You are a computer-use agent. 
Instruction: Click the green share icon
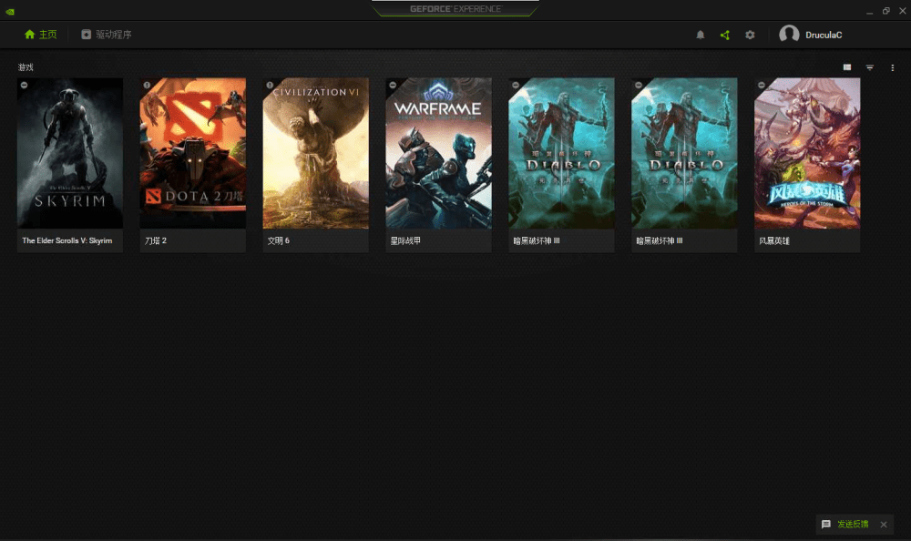pyautogui.click(x=724, y=35)
